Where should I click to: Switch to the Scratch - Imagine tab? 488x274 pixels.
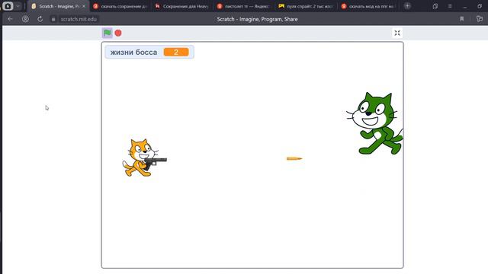[x=58, y=6]
